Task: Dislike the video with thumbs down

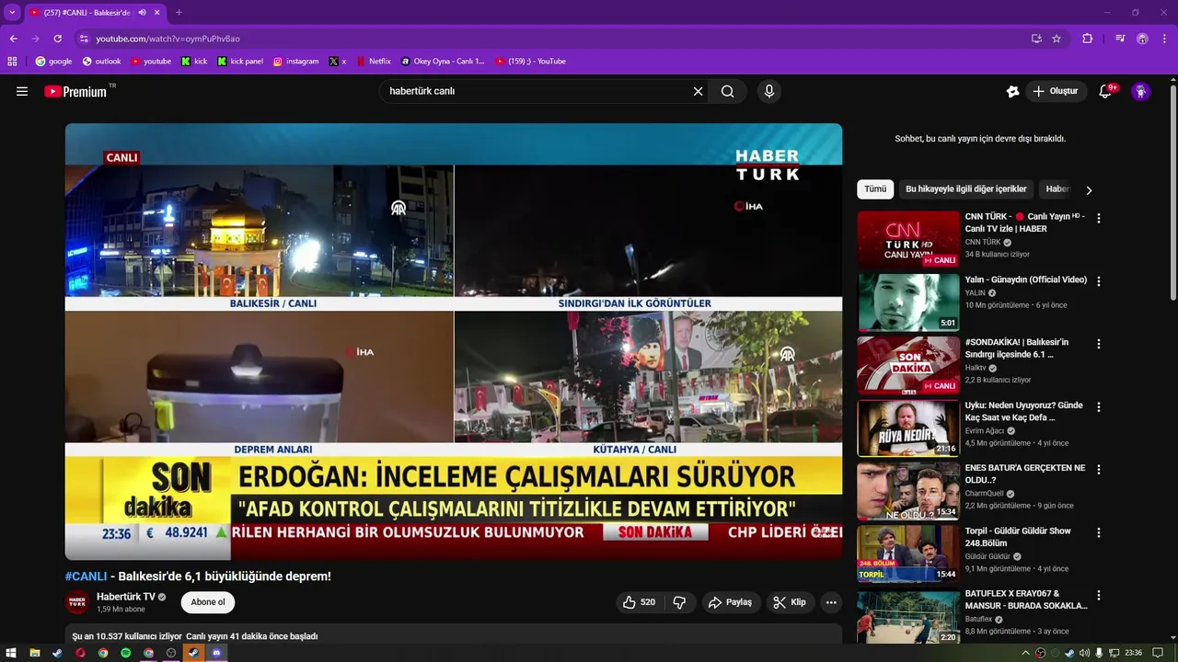Action: coord(679,602)
